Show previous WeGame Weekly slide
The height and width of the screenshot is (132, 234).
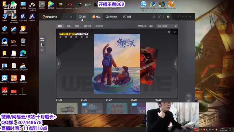(x=58, y=64)
